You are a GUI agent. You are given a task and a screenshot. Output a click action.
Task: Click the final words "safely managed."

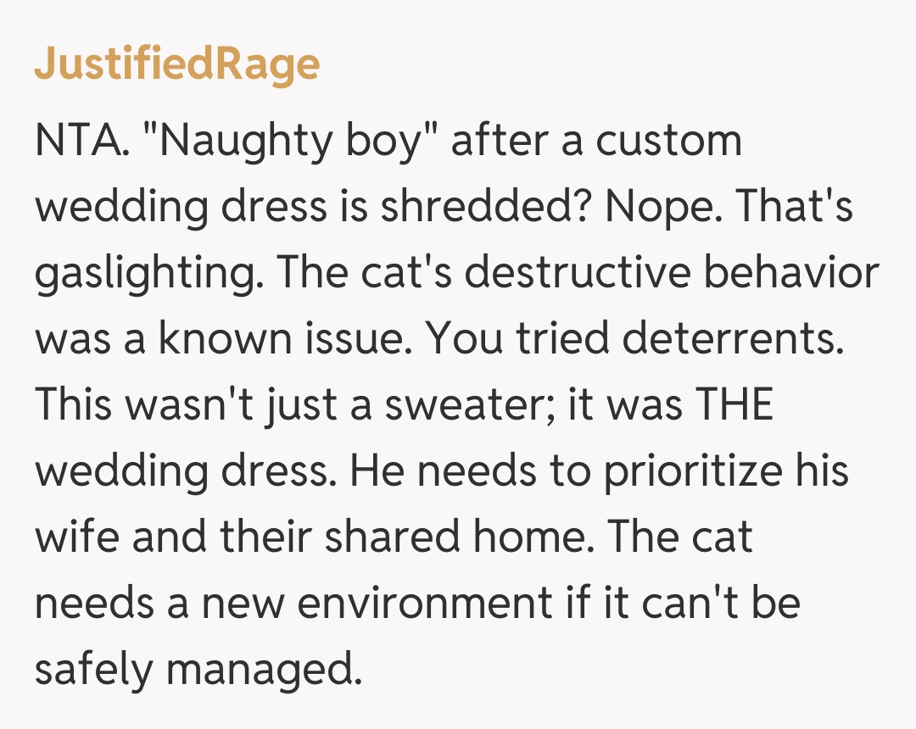tap(193, 671)
